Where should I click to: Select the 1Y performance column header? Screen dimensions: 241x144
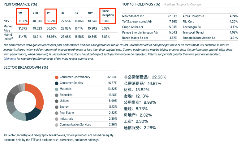click(x=48, y=13)
